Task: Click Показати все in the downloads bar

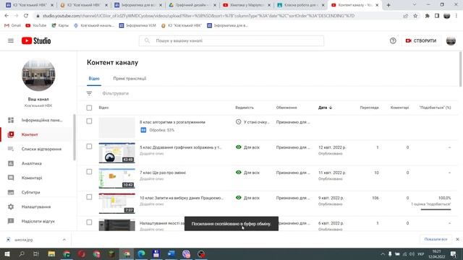Action: 436,239
